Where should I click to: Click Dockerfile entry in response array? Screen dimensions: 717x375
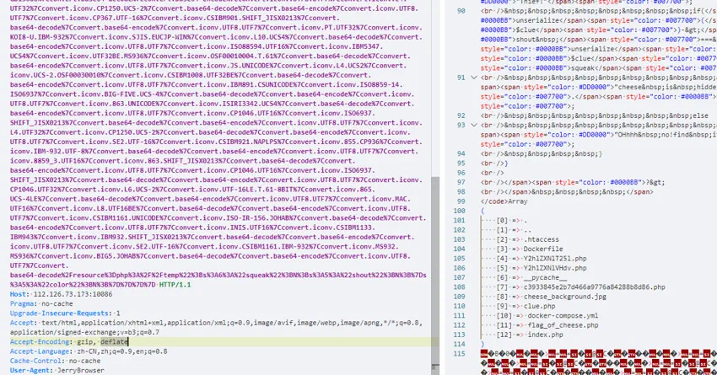coord(542,249)
